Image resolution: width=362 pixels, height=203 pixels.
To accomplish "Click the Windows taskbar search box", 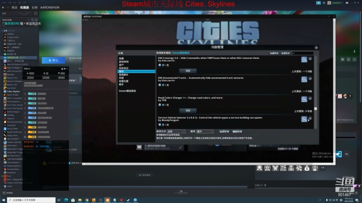I will (x=31, y=200).
